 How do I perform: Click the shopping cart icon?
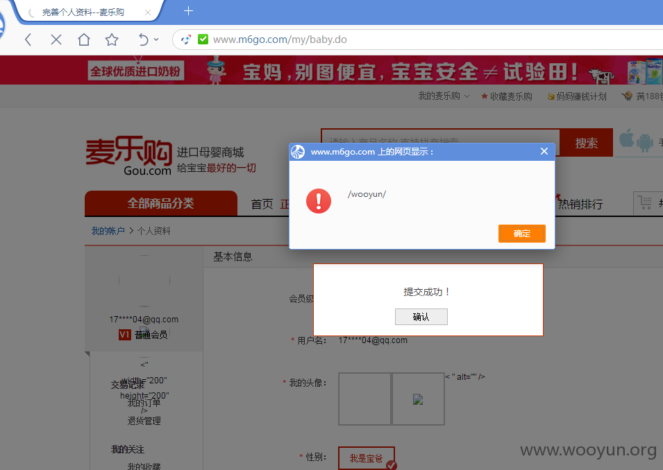[x=644, y=202]
